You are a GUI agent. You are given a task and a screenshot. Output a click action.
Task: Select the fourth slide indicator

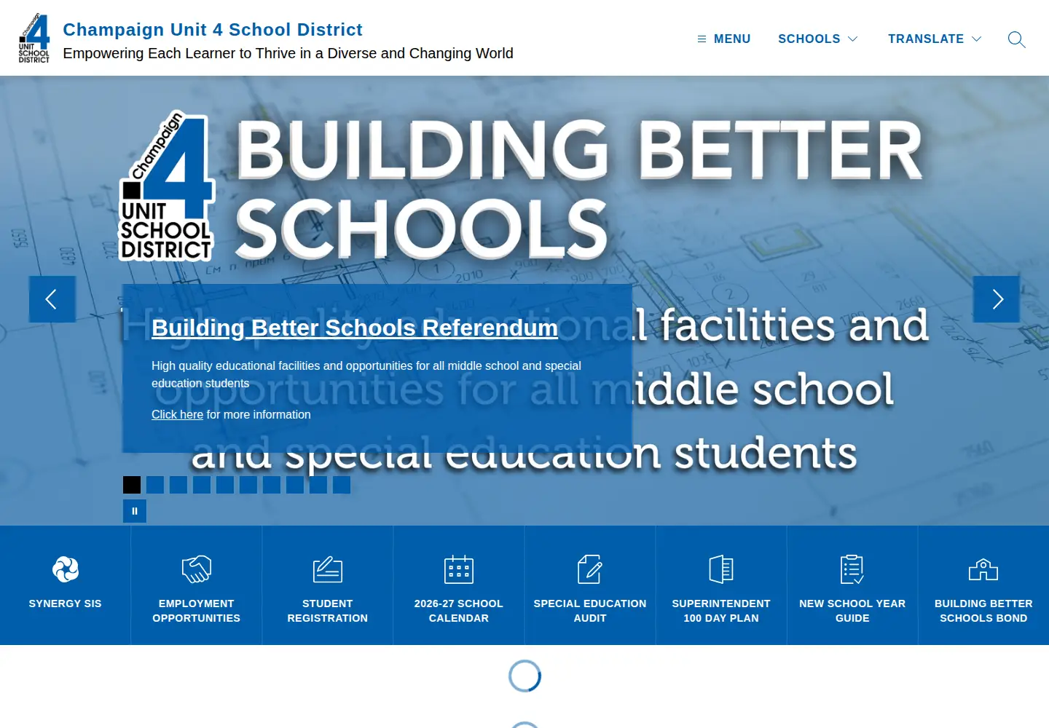point(202,485)
